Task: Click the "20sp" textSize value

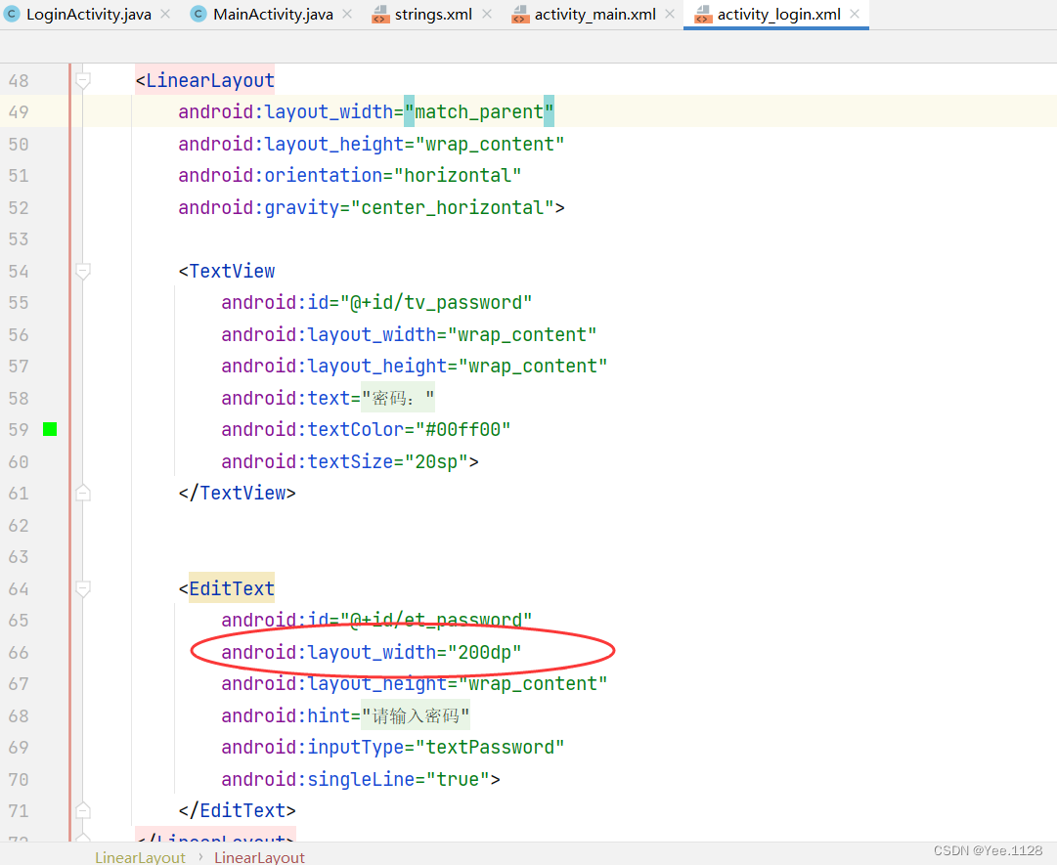Action: [436, 461]
